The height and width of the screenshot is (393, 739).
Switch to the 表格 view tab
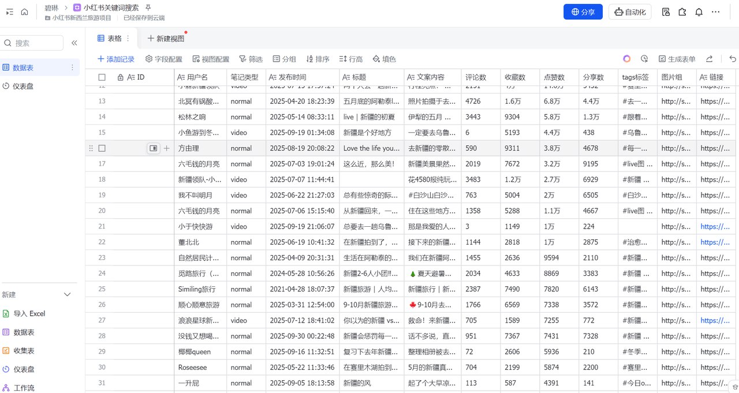(x=112, y=38)
